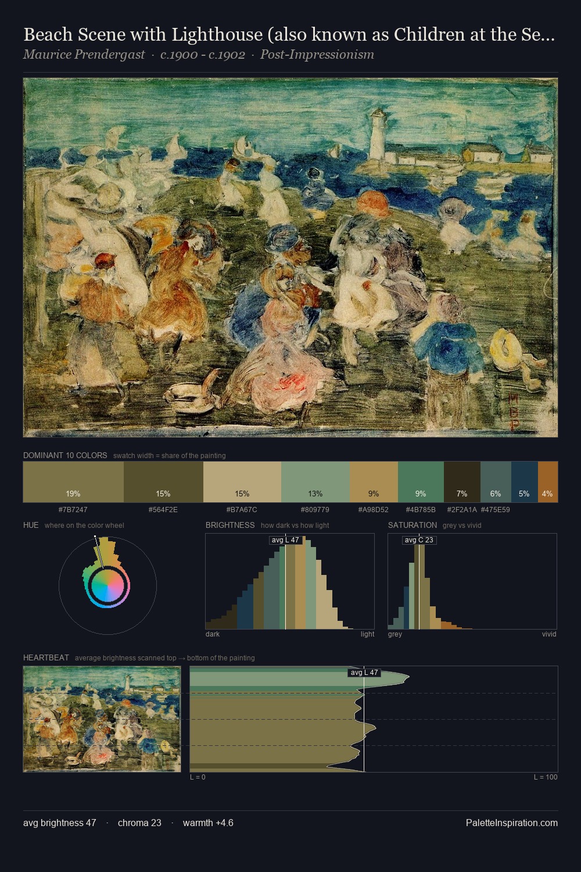Click 'where on the color wheel' caption
The height and width of the screenshot is (872, 581).
pos(84,525)
